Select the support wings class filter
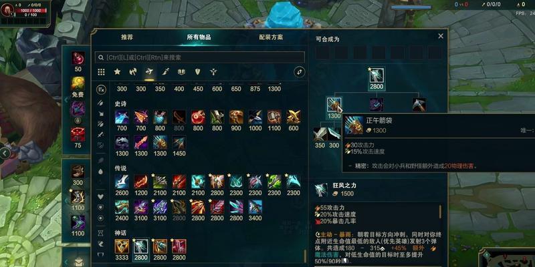This screenshot has width=535, height=267. (213, 72)
